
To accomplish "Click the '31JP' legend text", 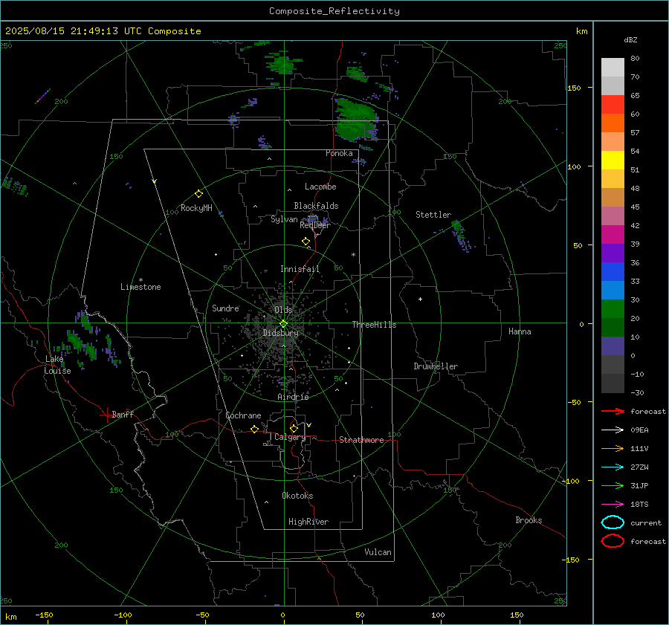I will (x=639, y=485).
